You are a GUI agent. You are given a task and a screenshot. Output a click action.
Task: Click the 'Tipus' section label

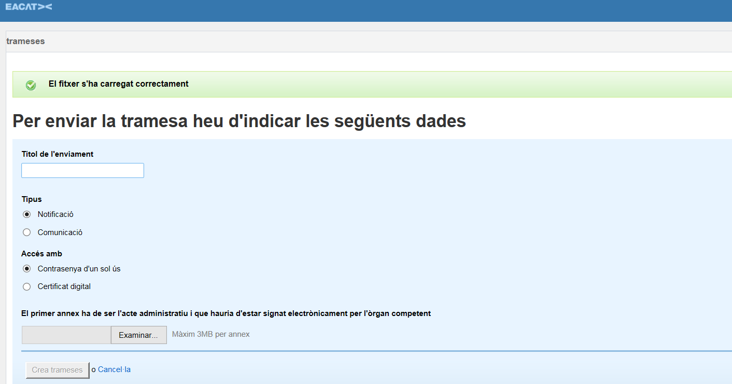[x=32, y=199]
